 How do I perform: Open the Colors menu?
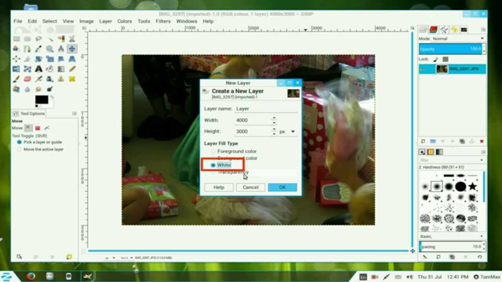tap(125, 21)
